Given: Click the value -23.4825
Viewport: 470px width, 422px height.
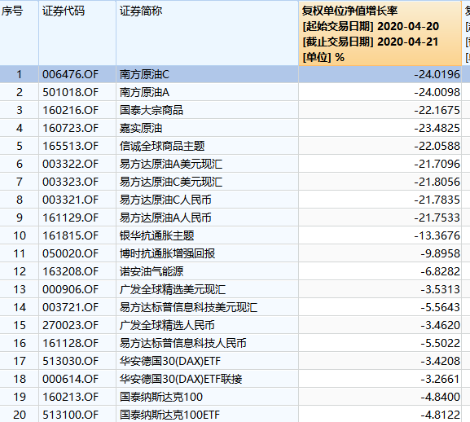Looking at the screenshot, I should (437, 128).
